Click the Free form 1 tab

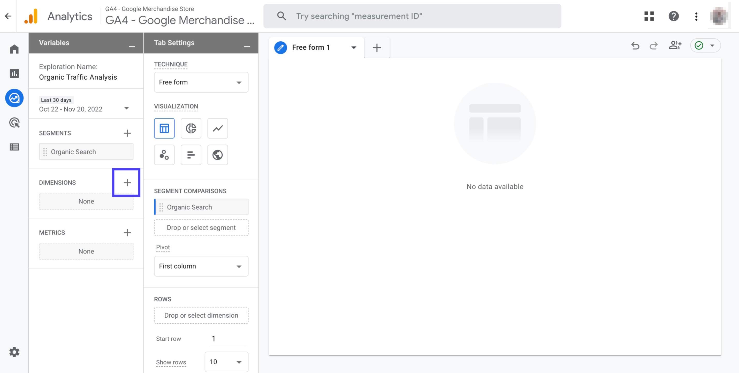coord(311,47)
